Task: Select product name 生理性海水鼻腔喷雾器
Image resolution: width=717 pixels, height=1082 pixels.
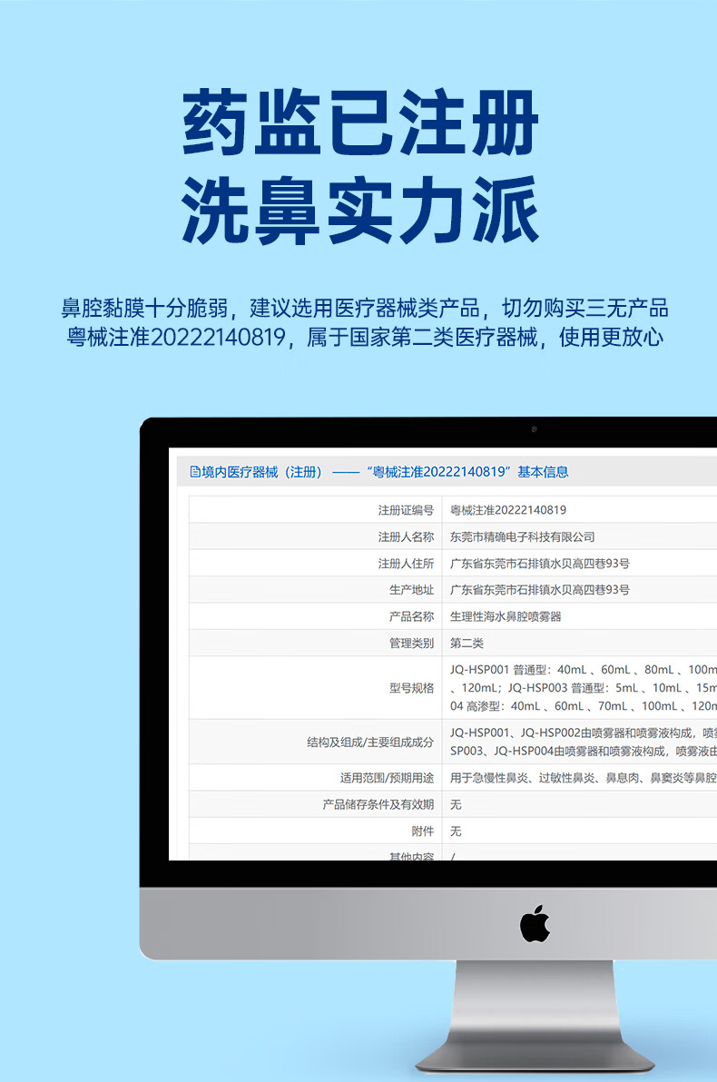Action: pyautogui.click(x=506, y=616)
